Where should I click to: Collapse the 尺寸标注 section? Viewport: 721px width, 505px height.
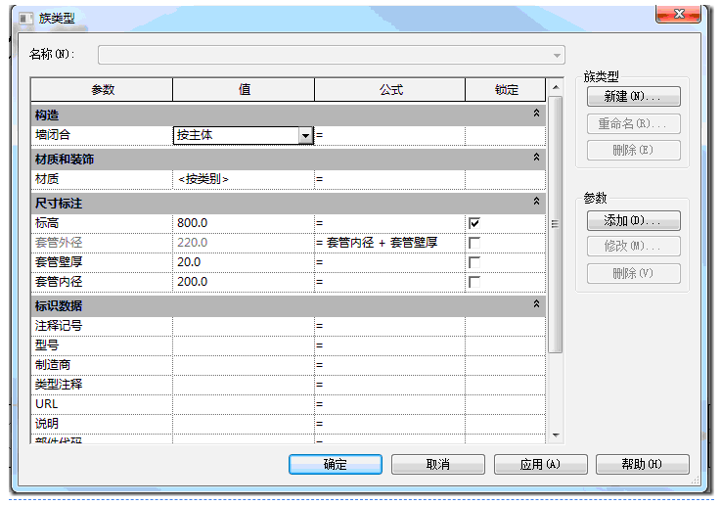pos(535,202)
